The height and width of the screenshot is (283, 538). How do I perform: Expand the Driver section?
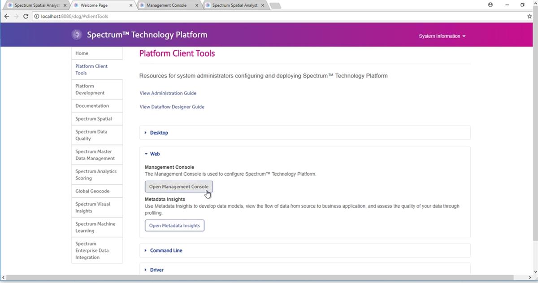point(156,270)
